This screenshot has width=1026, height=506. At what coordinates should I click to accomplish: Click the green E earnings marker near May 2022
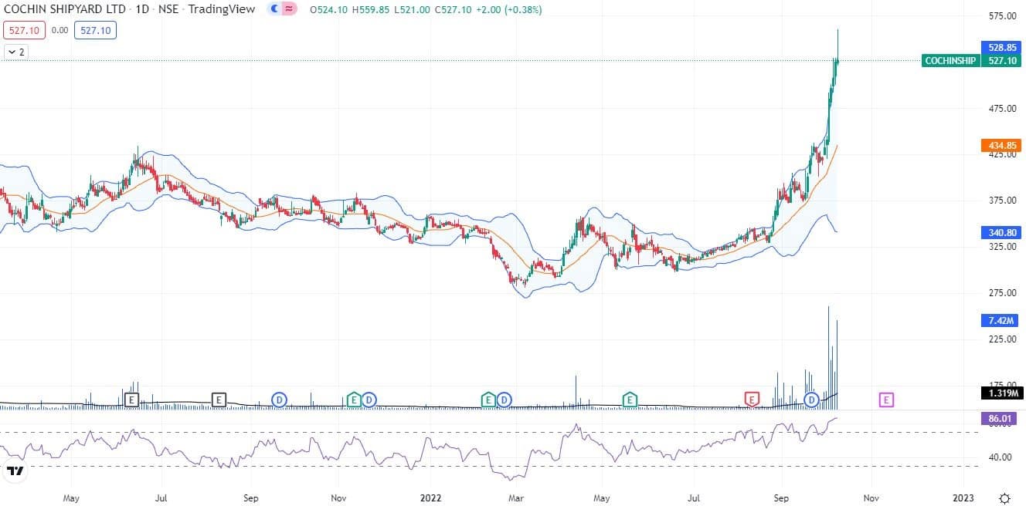tap(630, 399)
